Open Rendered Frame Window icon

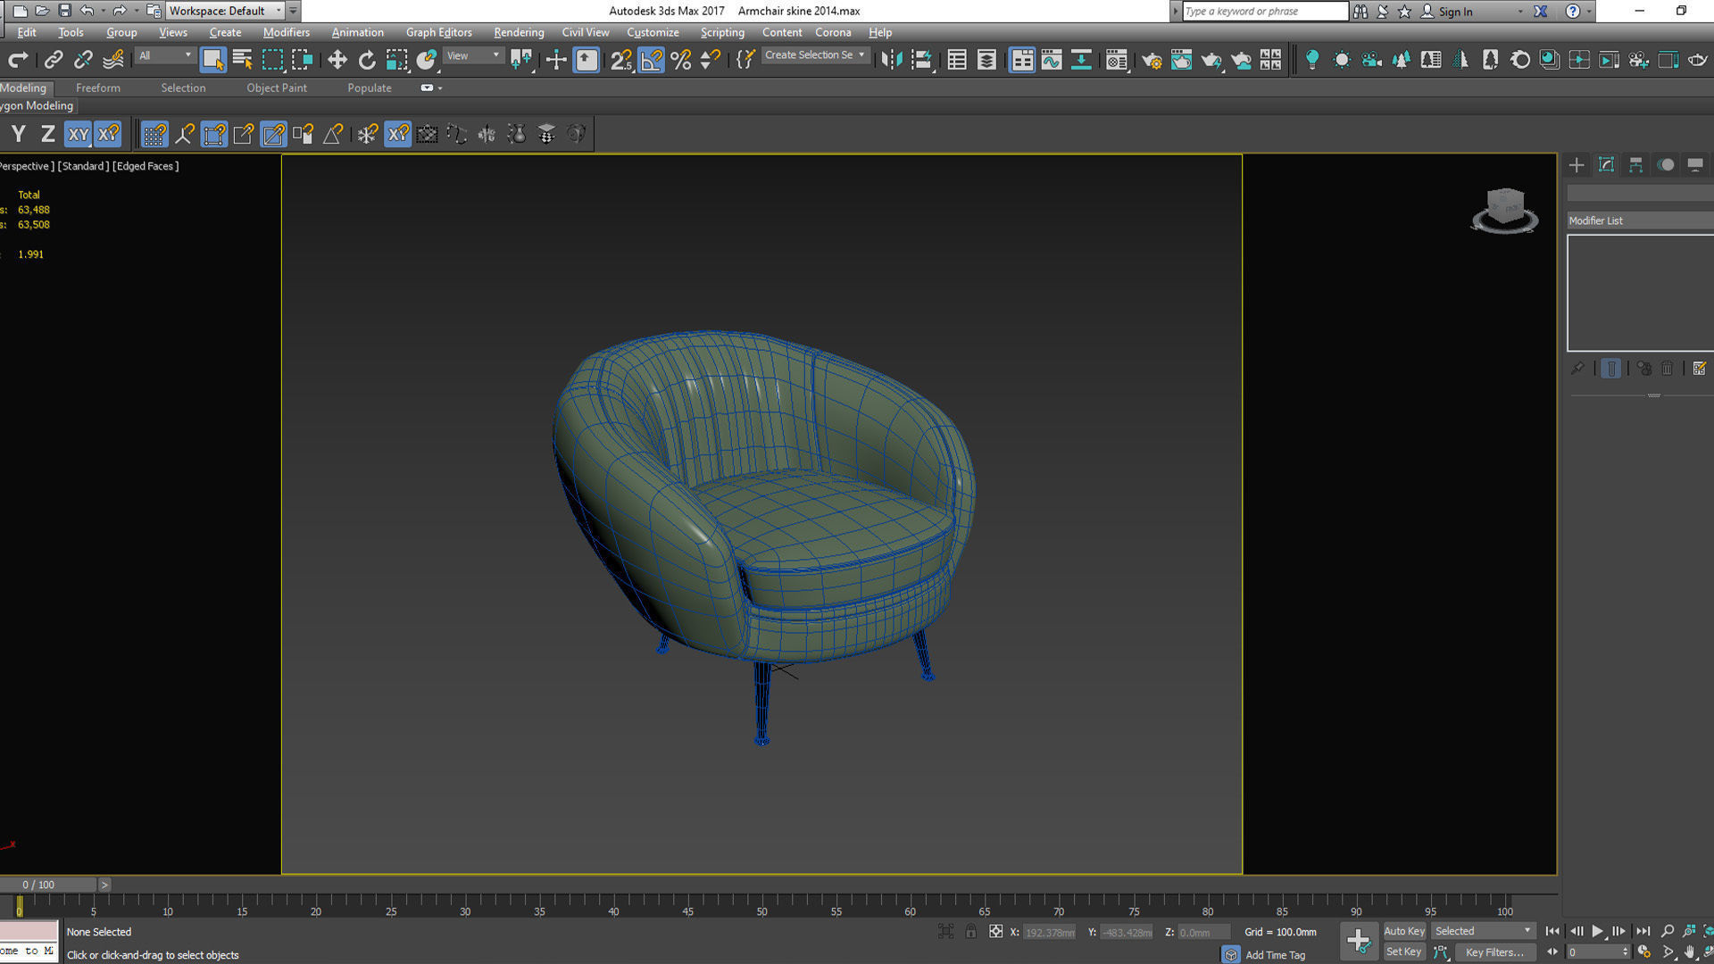(x=1181, y=60)
